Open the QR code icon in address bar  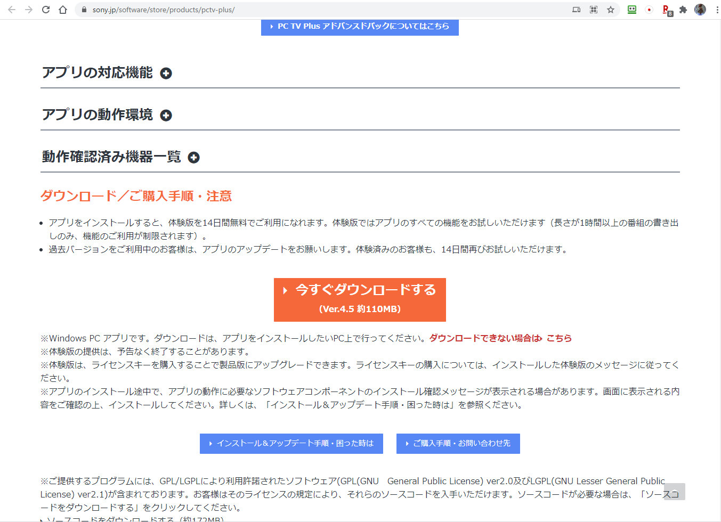click(594, 10)
